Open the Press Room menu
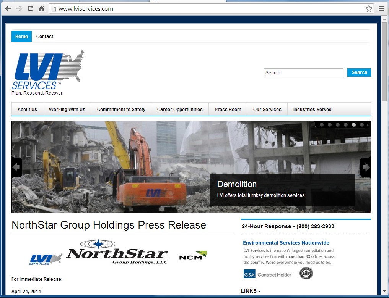The image size is (389, 298). [228, 110]
